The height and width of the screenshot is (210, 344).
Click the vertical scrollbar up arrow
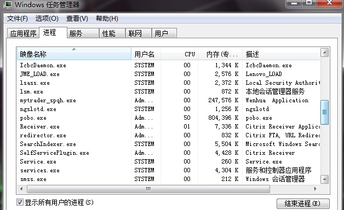[324, 52]
